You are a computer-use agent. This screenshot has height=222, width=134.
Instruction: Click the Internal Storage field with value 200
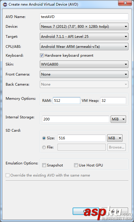[76, 119]
